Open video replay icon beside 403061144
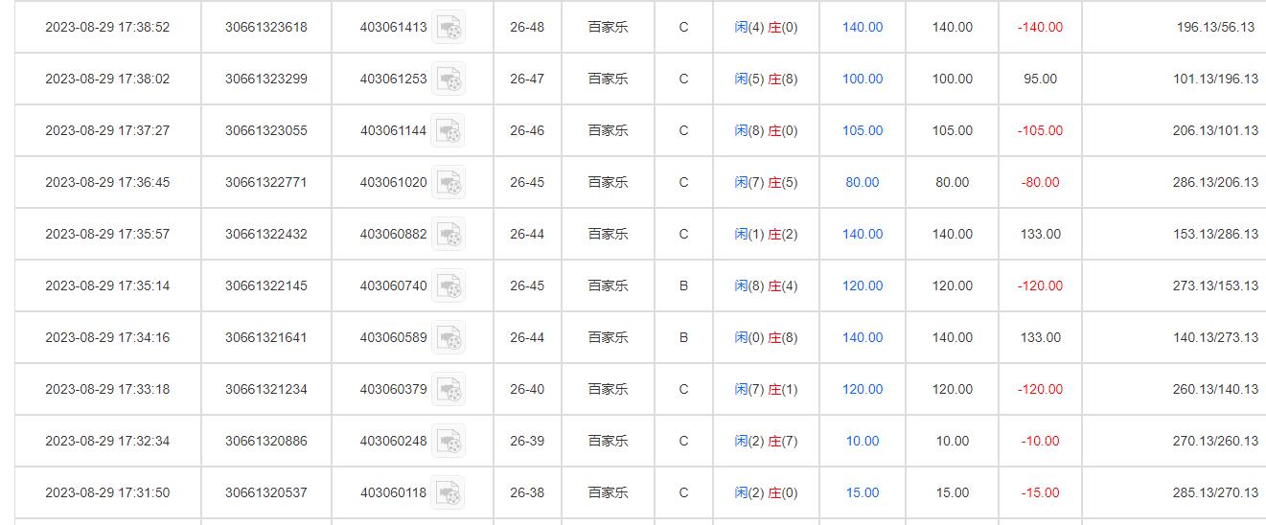 coord(448,131)
